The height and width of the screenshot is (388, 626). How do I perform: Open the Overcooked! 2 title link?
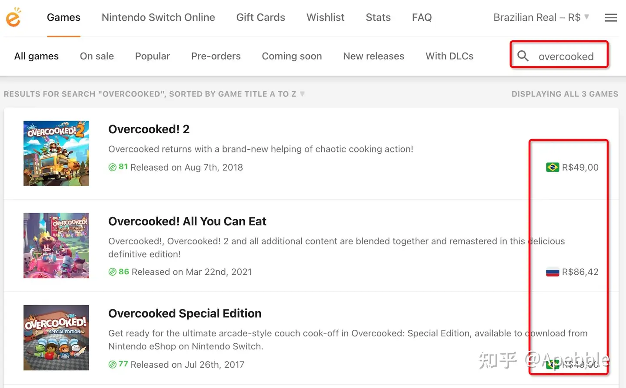pos(149,129)
